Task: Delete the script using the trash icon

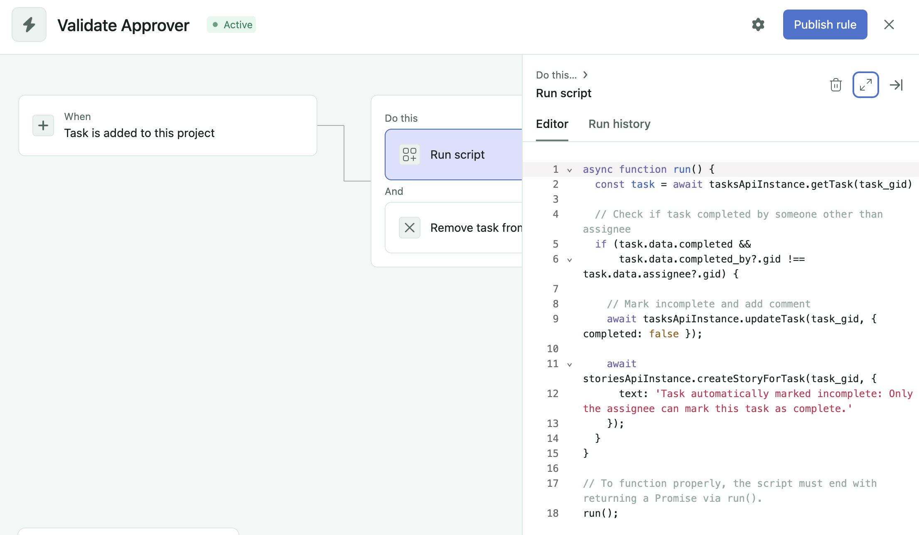Action: tap(835, 85)
